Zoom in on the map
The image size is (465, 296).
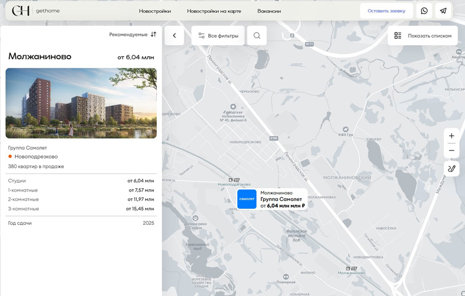tap(451, 136)
